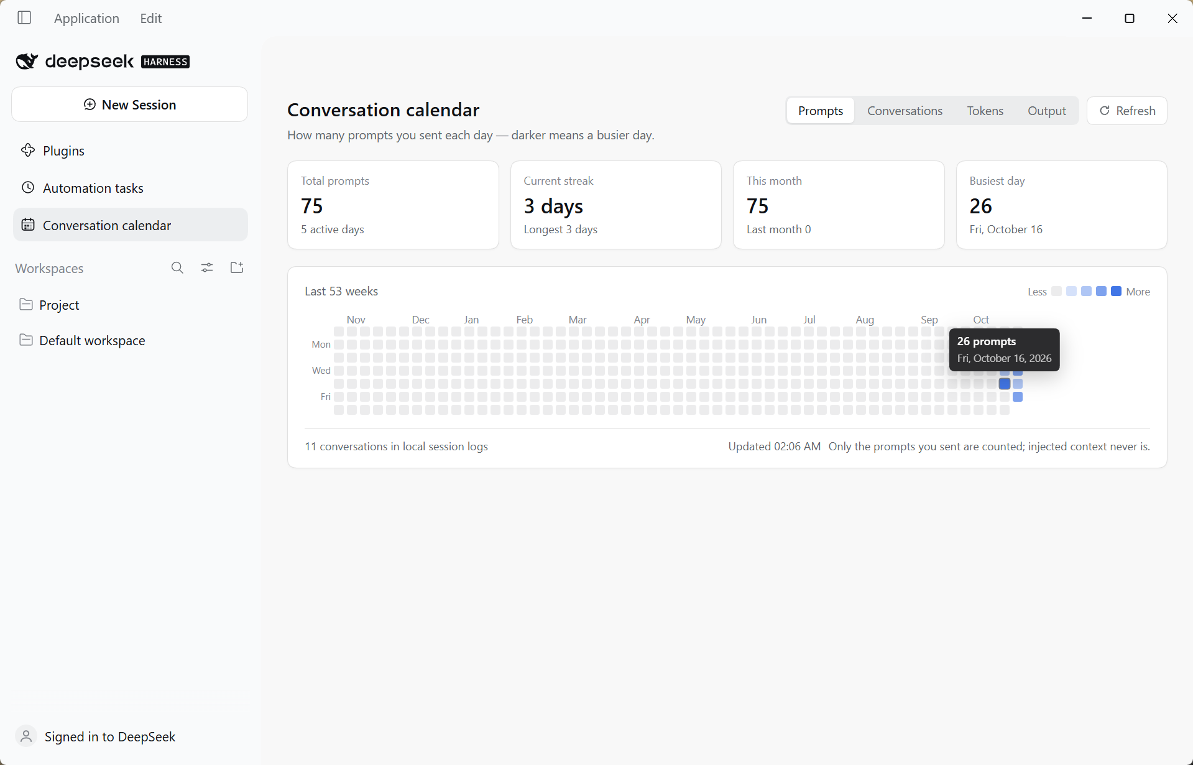The image size is (1193, 765).
Task: Click '11 conversations in local session logs'
Action: tap(396, 446)
